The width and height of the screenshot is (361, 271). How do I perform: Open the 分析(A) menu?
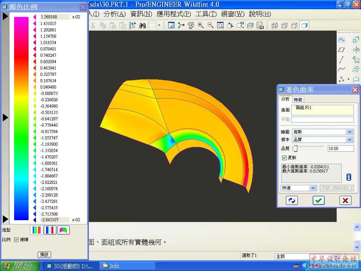115,14
